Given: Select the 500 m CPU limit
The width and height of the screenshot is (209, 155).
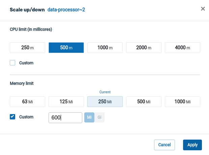Looking at the screenshot, I should [66, 48].
